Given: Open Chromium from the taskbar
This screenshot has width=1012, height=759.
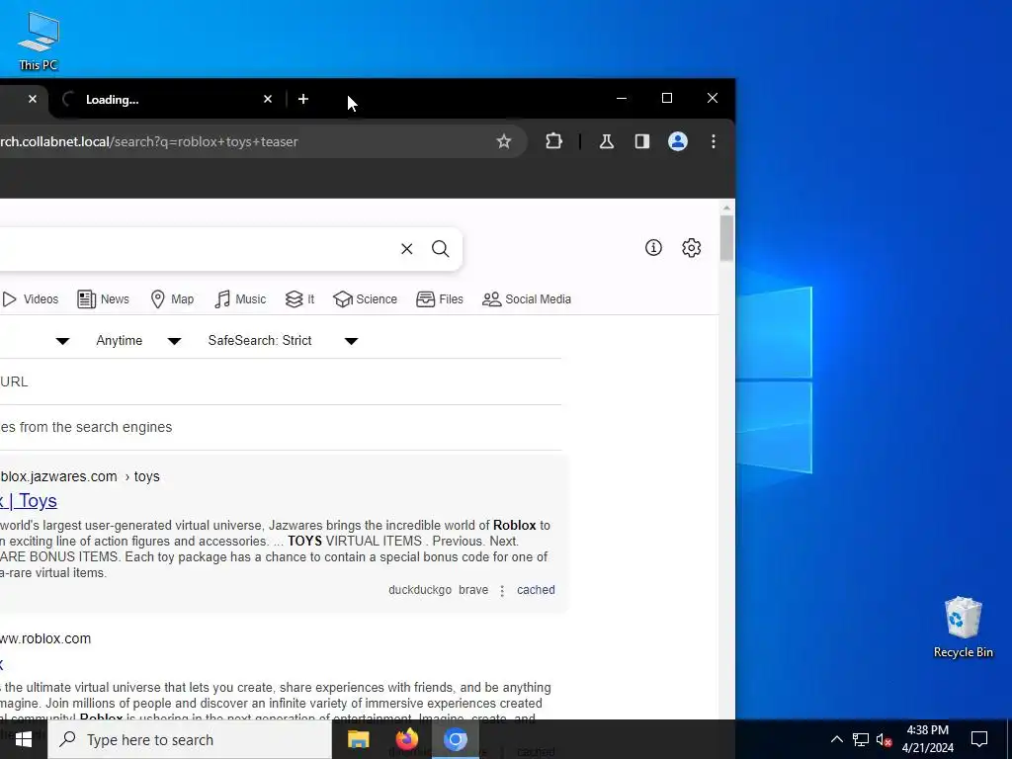Looking at the screenshot, I should [x=455, y=739].
